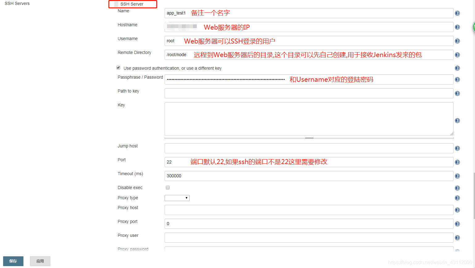This screenshot has width=475, height=268.
Task: Open help for Disable exec option
Action: pos(457,188)
